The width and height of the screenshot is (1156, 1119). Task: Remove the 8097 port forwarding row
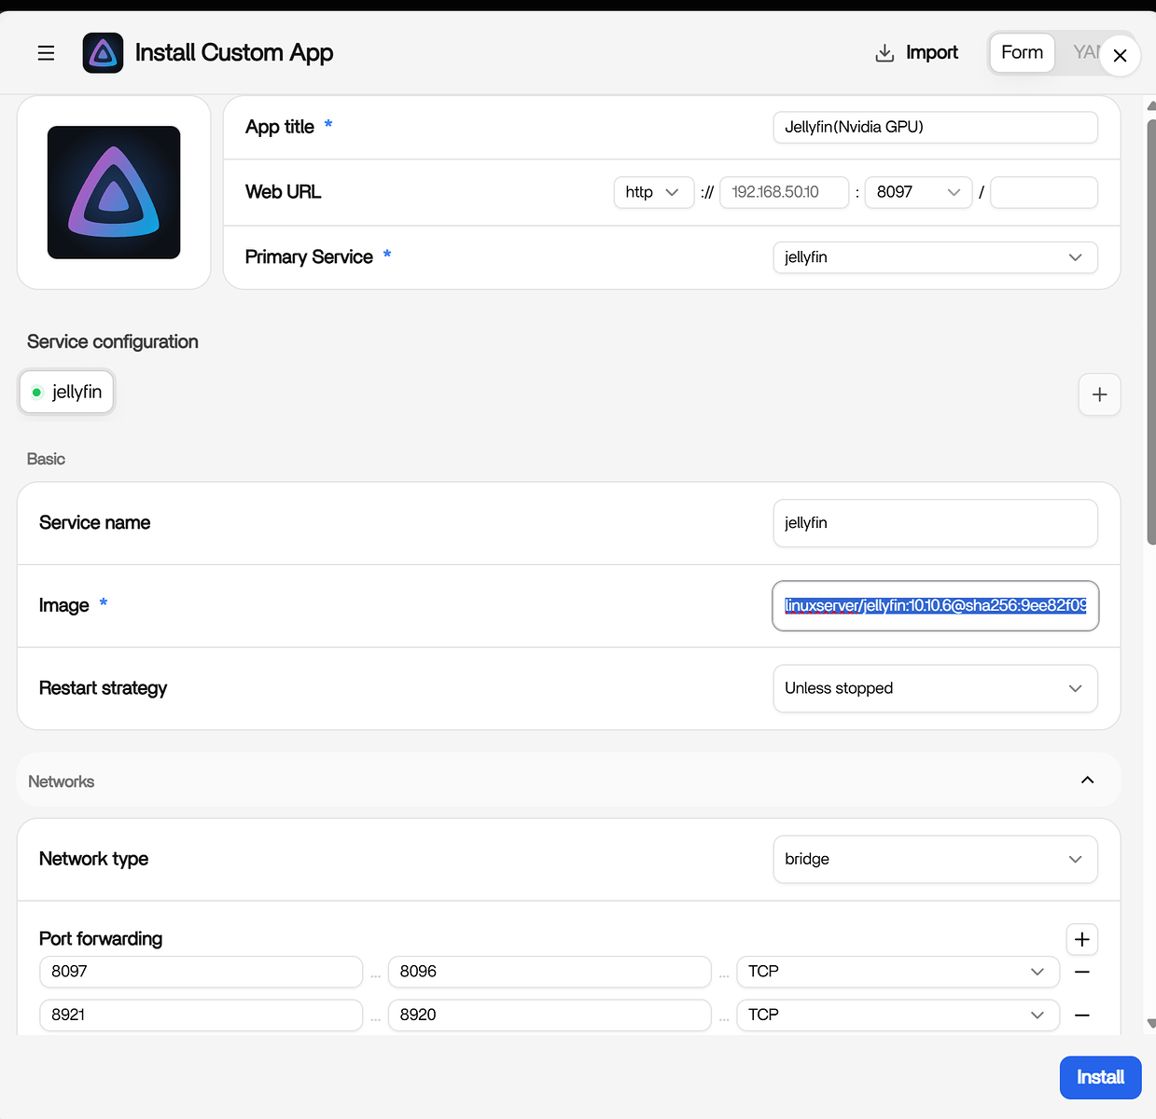point(1082,972)
